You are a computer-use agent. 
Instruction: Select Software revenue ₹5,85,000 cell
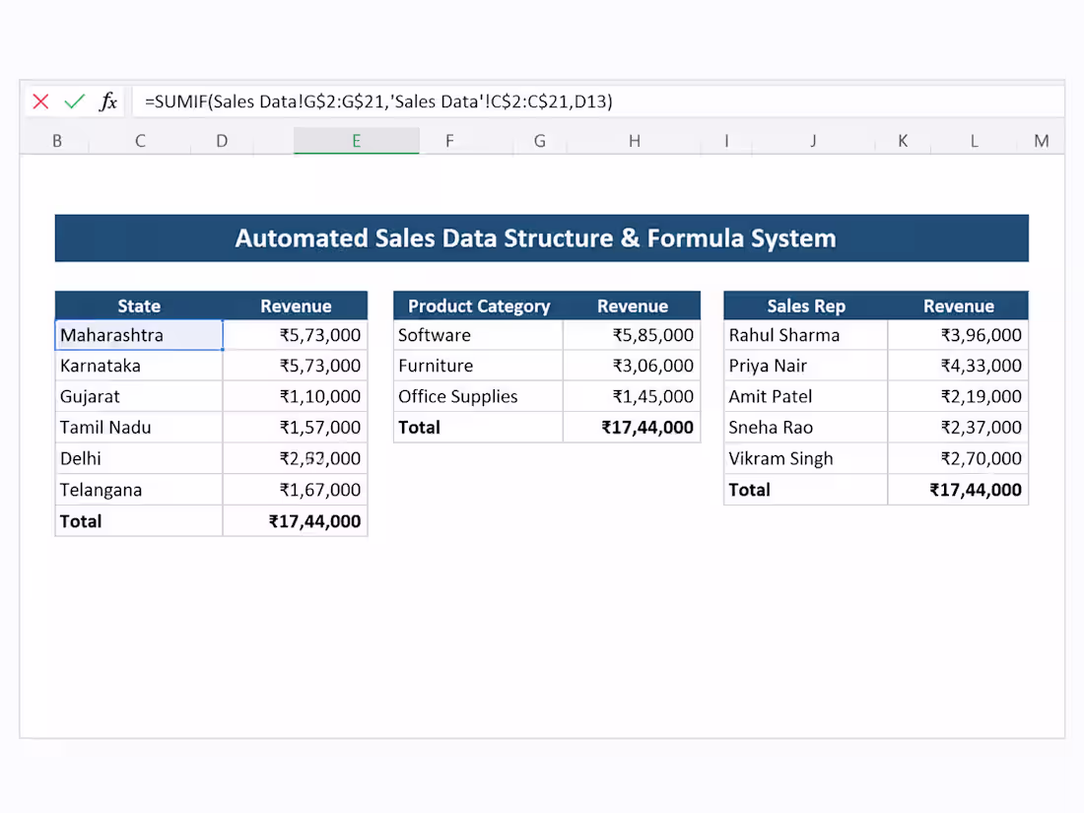pyautogui.click(x=632, y=335)
